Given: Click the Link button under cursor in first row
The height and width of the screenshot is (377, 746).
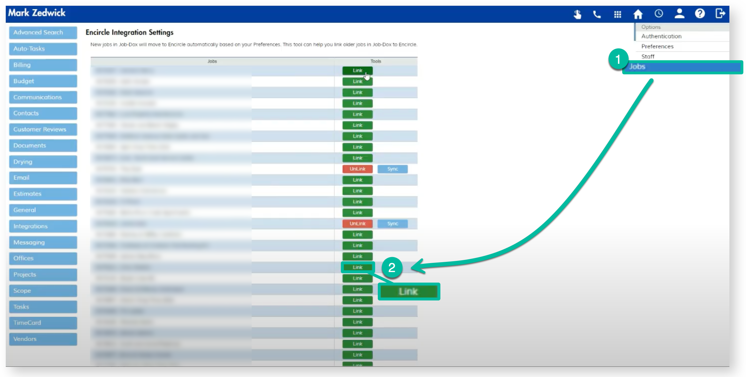Looking at the screenshot, I should point(357,70).
